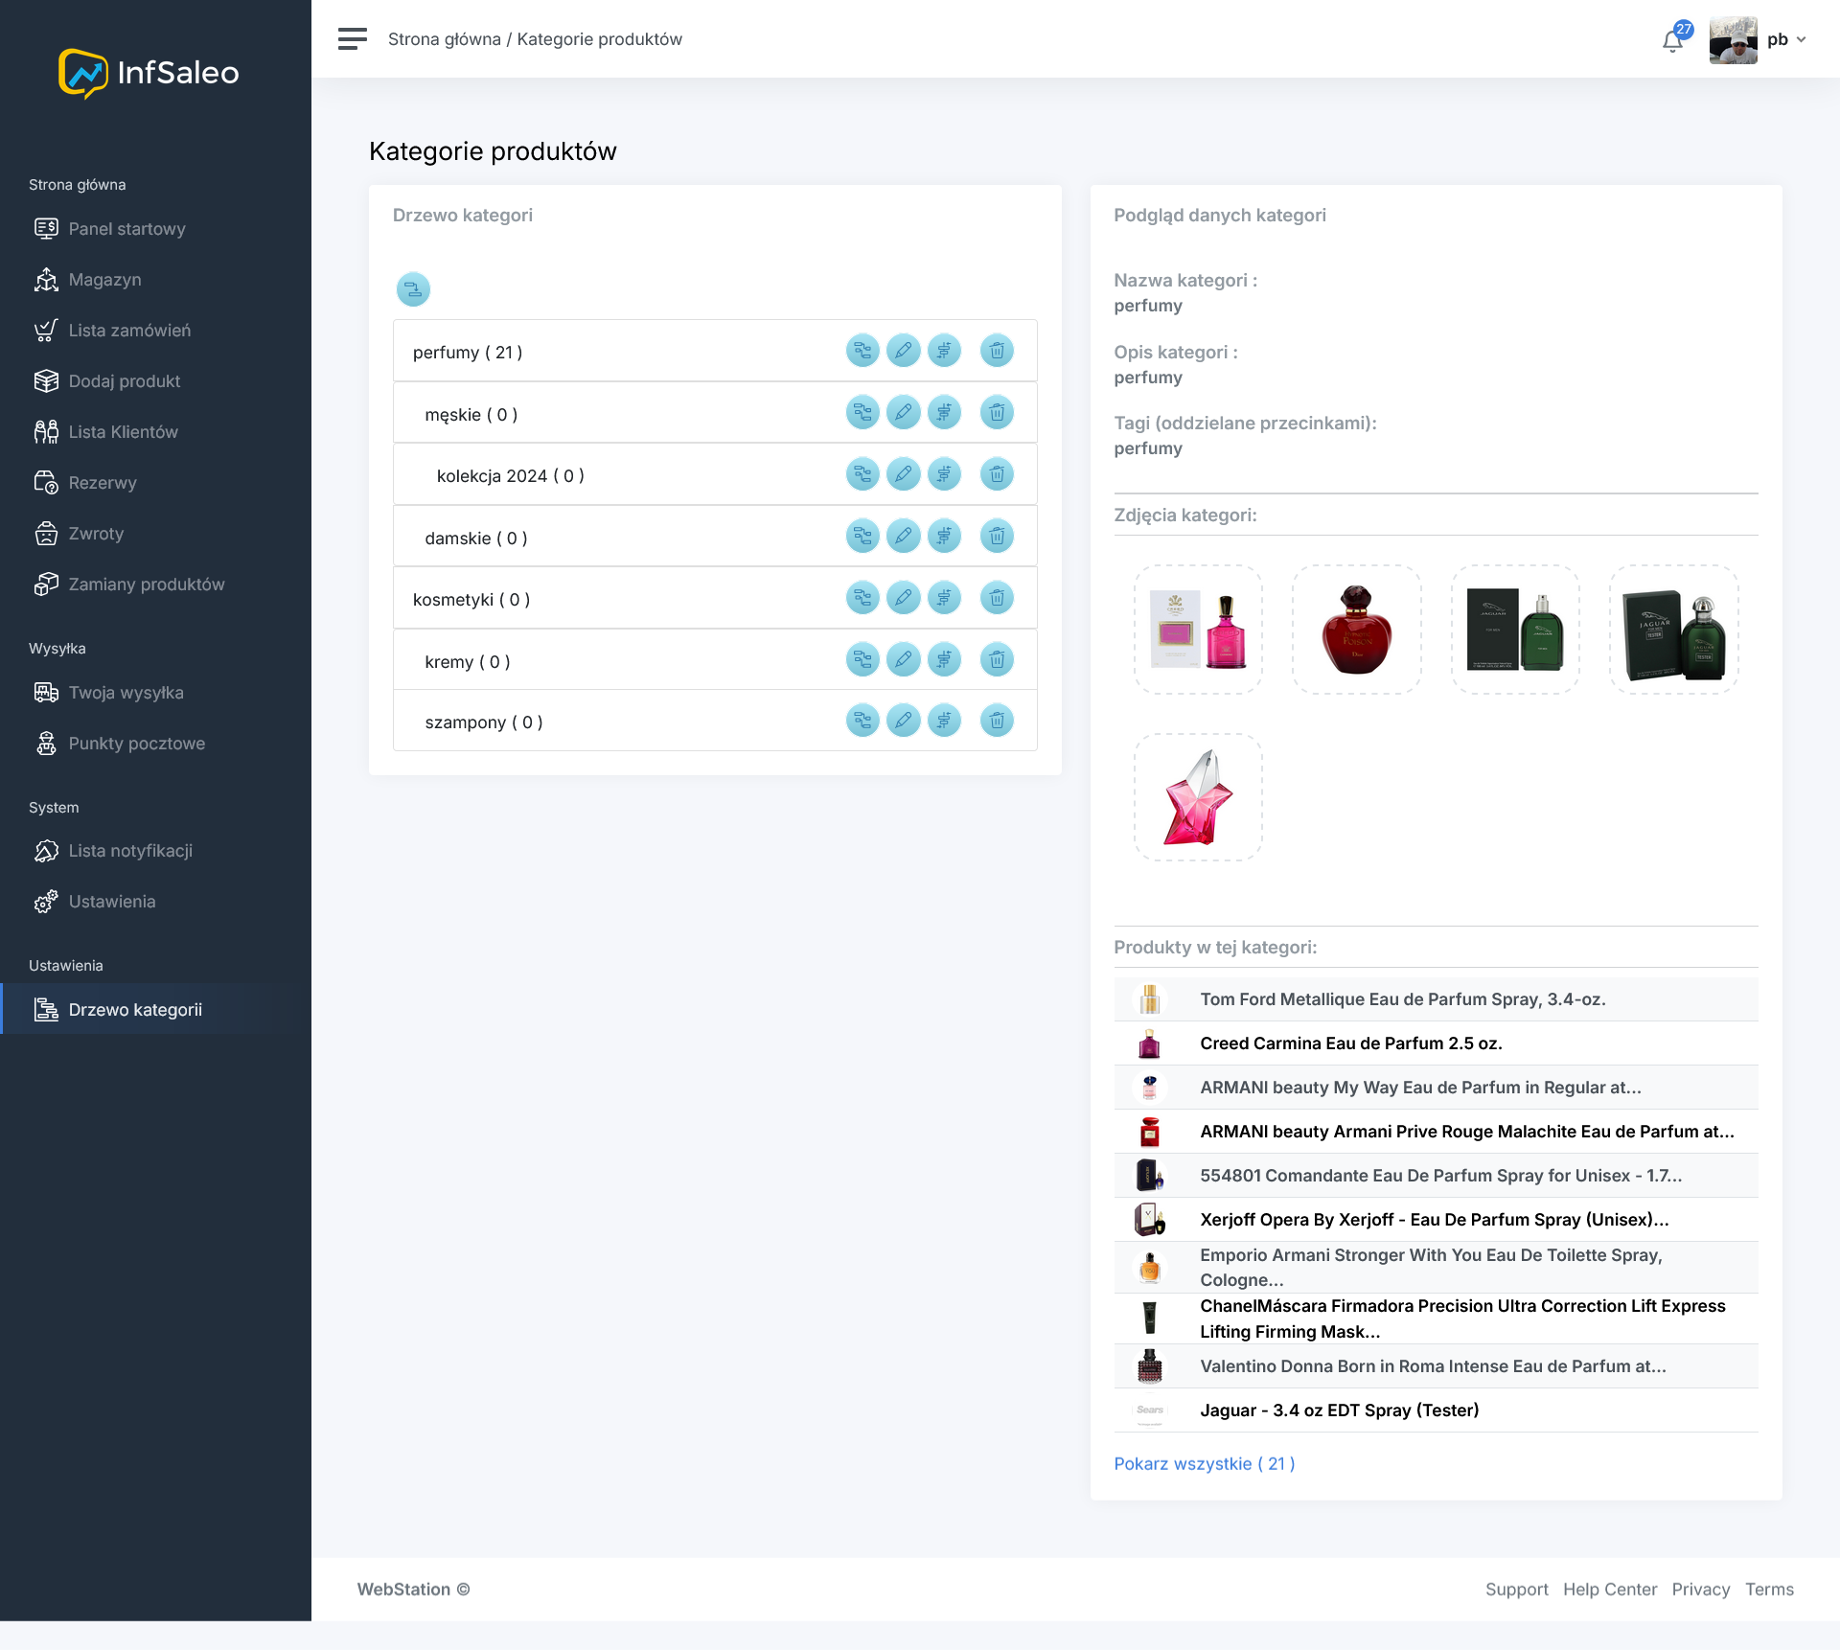The image size is (1840, 1651).
Task: Toggle the sidebar with the hamburger menu icon
Action: point(353,39)
